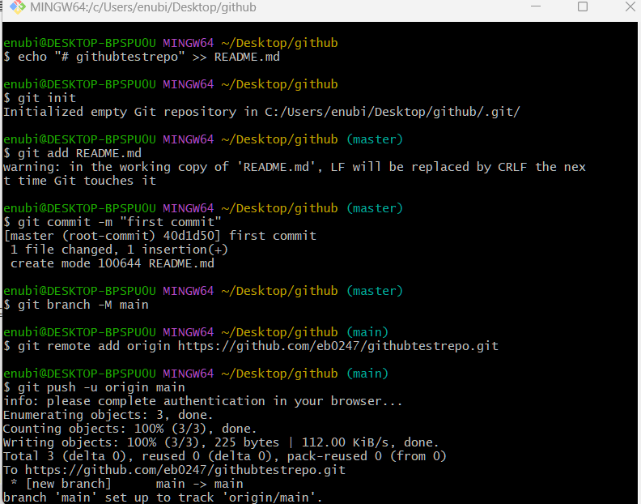Click the 'git init' command line
Image resolution: width=641 pixels, height=504 pixels.
coord(40,98)
